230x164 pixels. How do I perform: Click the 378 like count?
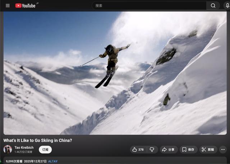141,150
